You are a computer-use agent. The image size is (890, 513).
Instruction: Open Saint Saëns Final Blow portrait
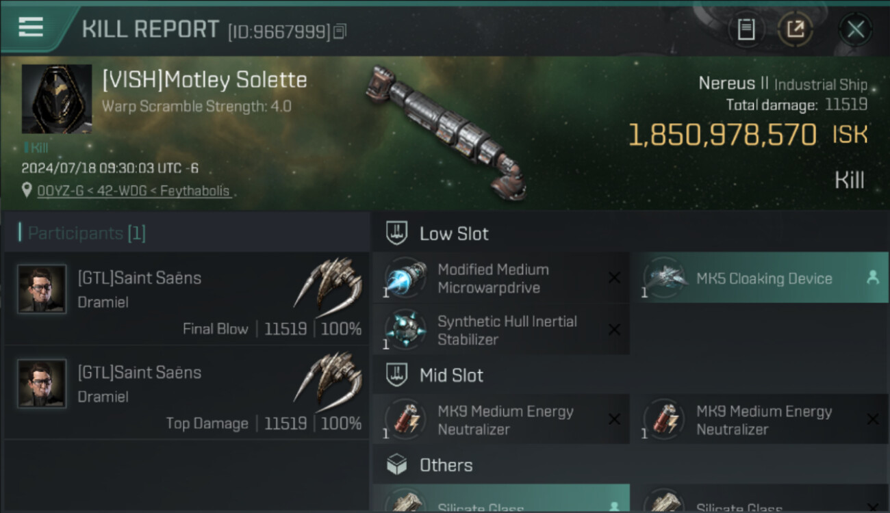coord(42,289)
